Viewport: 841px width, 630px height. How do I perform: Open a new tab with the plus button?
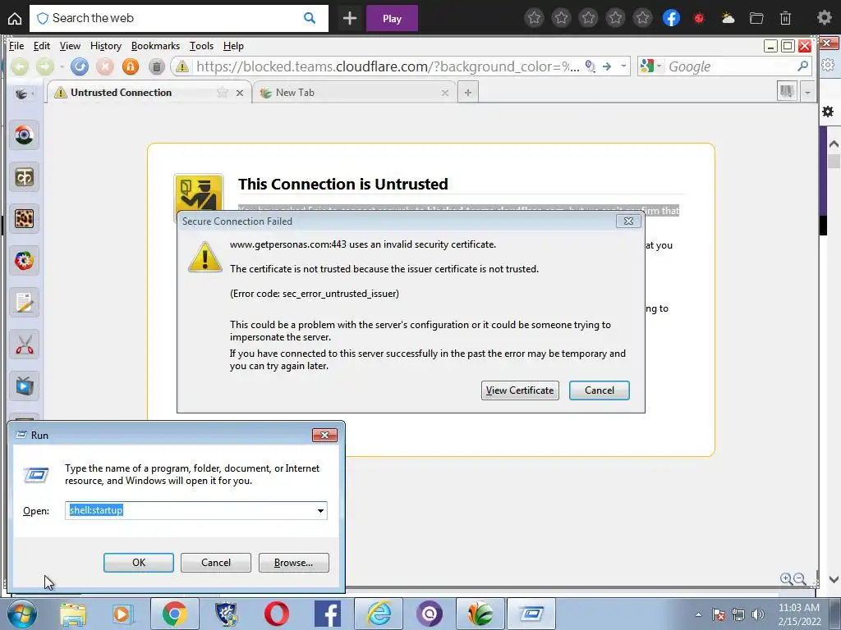coord(350,19)
